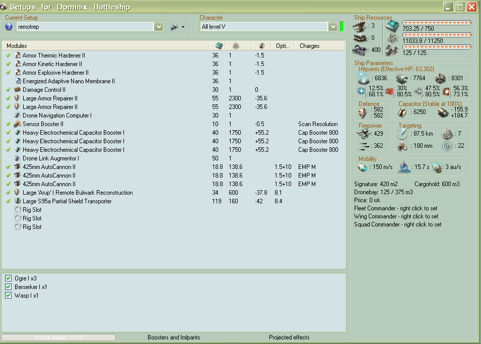Click the structure hitpoints cube icon
The width and height of the screenshot is (481, 344).
click(x=440, y=78)
